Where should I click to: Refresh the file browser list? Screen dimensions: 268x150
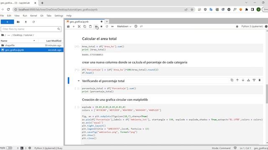coord(33,22)
